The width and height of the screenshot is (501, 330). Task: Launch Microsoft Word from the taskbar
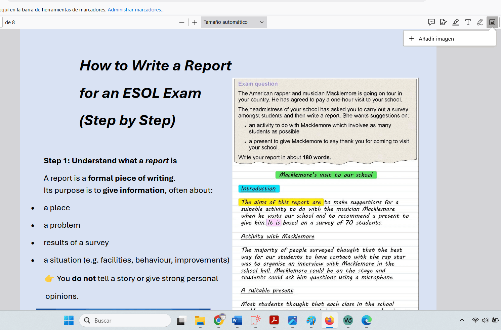click(x=237, y=320)
